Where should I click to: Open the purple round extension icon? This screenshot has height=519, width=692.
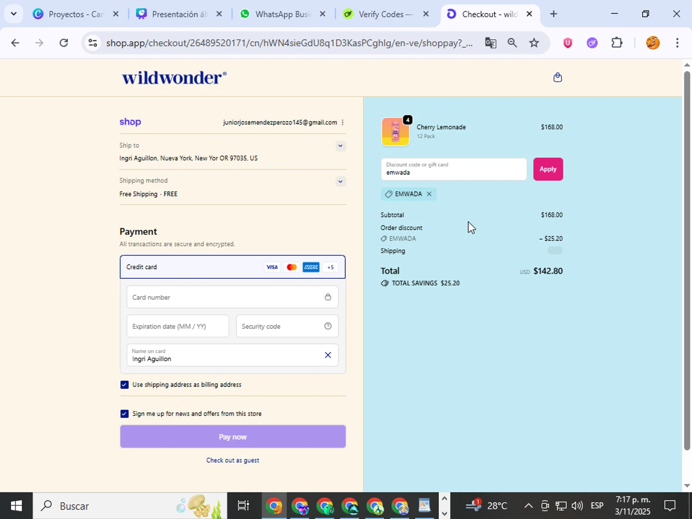[x=592, y=43]
